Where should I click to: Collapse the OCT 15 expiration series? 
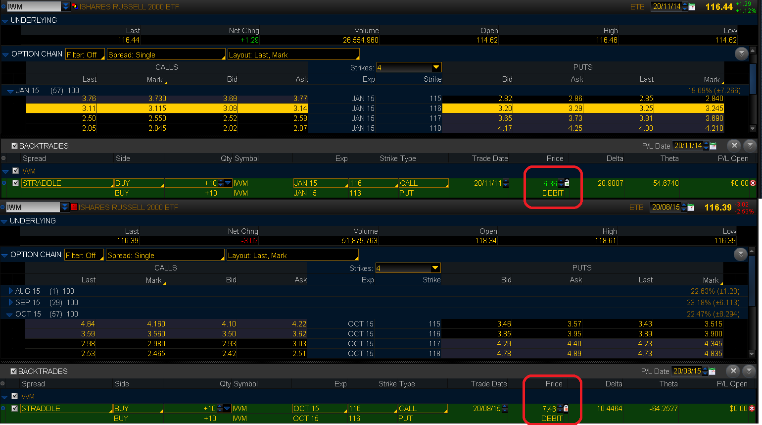coord(9,315)
